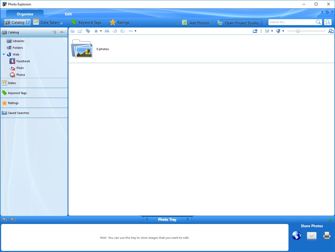The image size is (335, 252).
Task: Click the search magnifier inside search box
Action: [x=318, y=22]
